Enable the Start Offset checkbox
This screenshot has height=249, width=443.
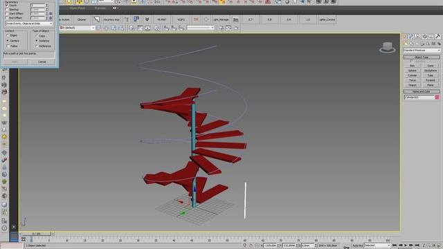tap(7, 14)
